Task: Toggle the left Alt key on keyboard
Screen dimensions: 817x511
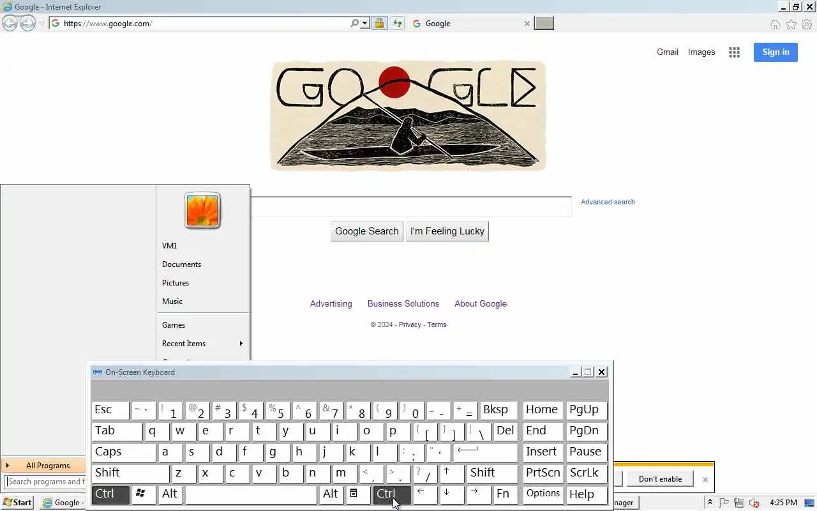Action: tap(171, 494)
